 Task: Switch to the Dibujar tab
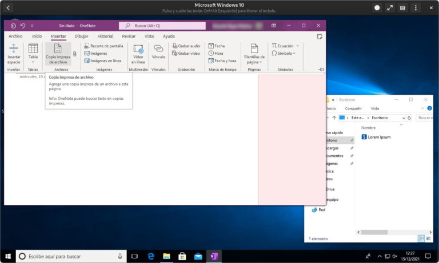point(81,36)
